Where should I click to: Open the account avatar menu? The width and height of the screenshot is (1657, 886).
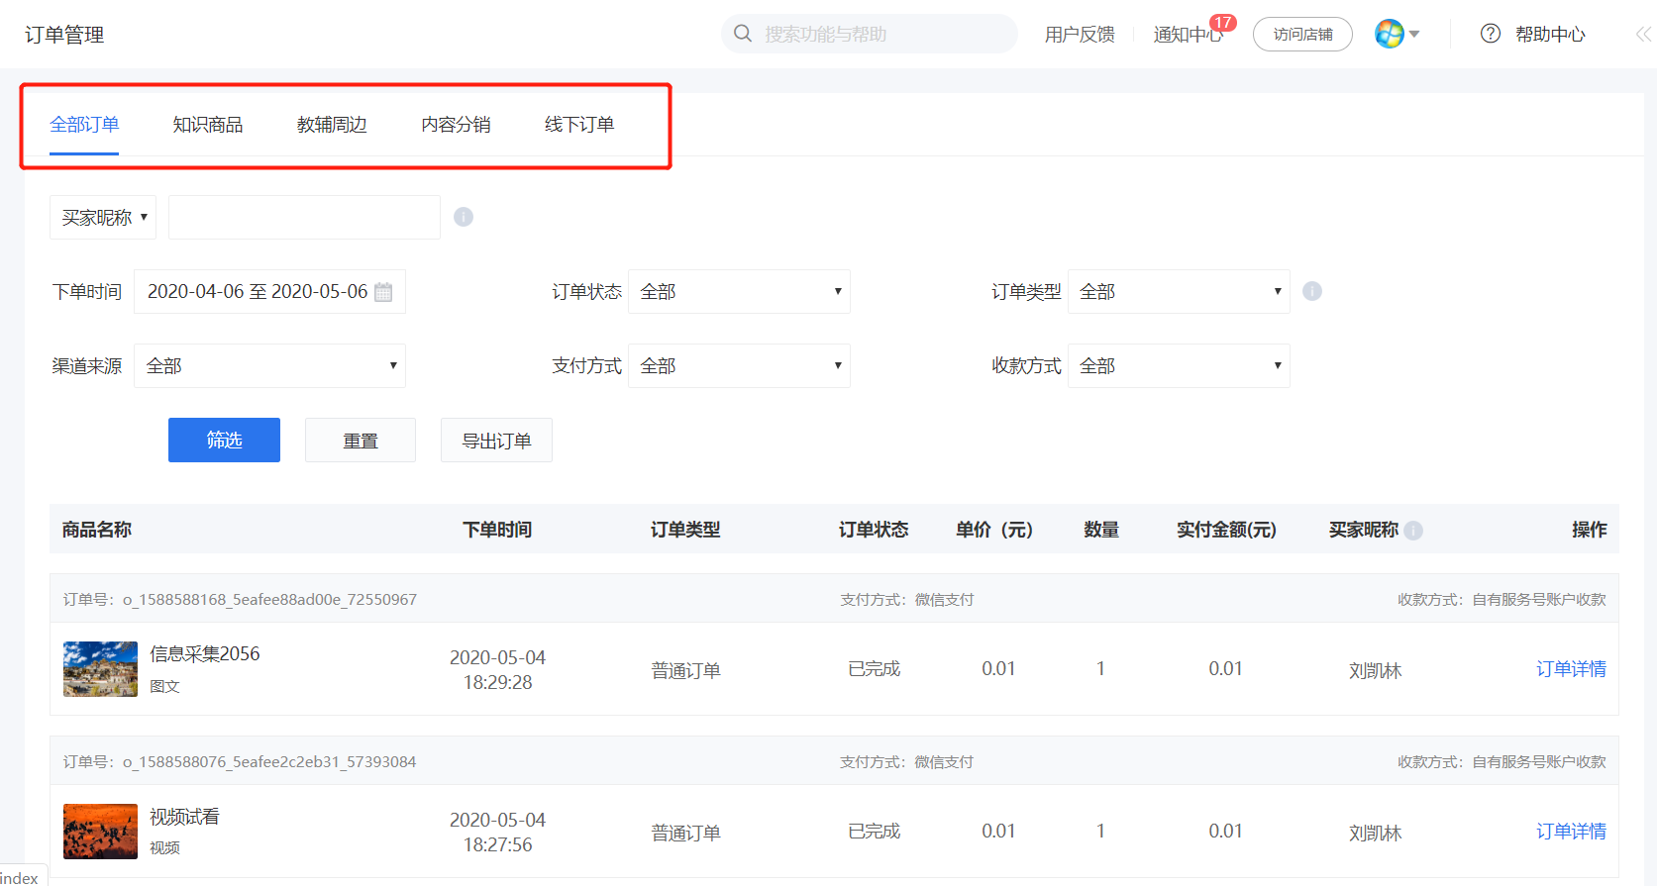point(1398,34)
